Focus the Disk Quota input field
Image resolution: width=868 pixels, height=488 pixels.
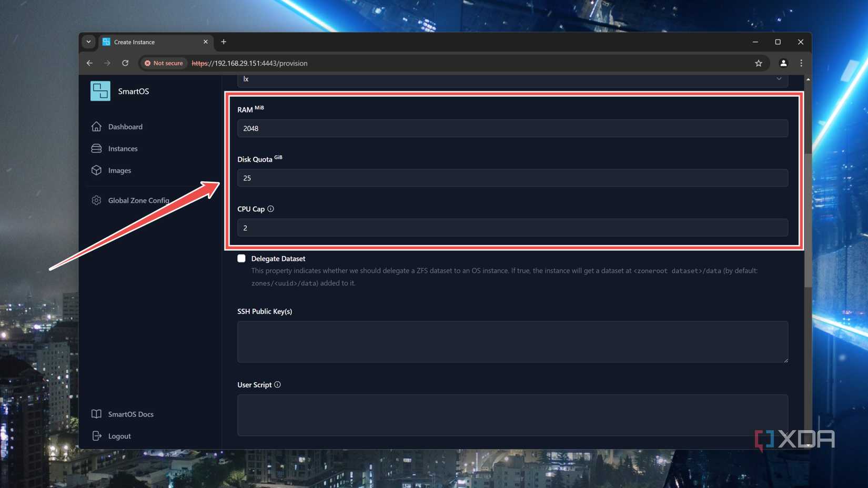point(512,178)
